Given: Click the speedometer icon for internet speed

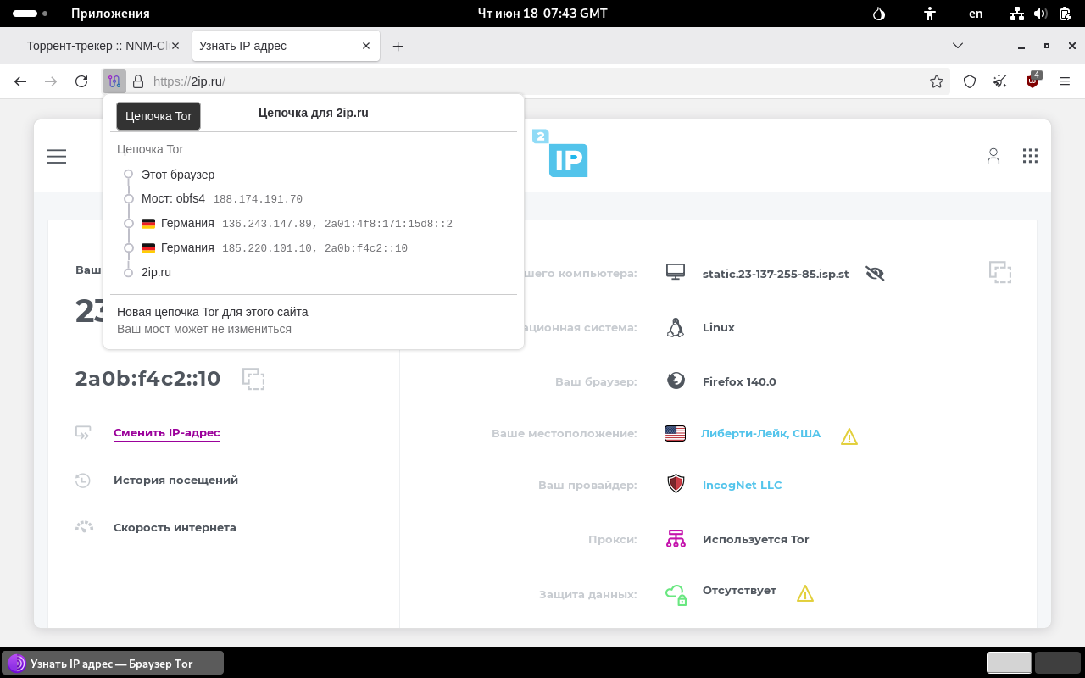Looking at the screenshot, I should [x=84, y=526].
